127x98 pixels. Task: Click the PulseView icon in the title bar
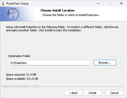pos(3,3)
